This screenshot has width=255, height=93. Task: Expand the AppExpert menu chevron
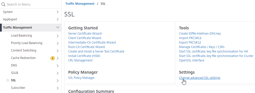pos(58,19)
